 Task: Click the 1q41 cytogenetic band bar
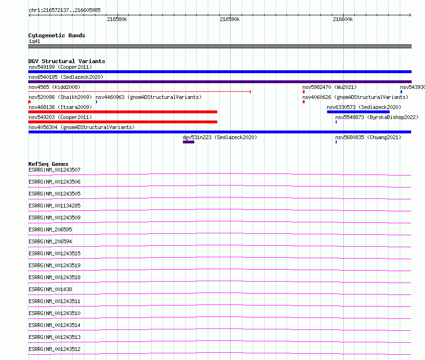(220, 47)
